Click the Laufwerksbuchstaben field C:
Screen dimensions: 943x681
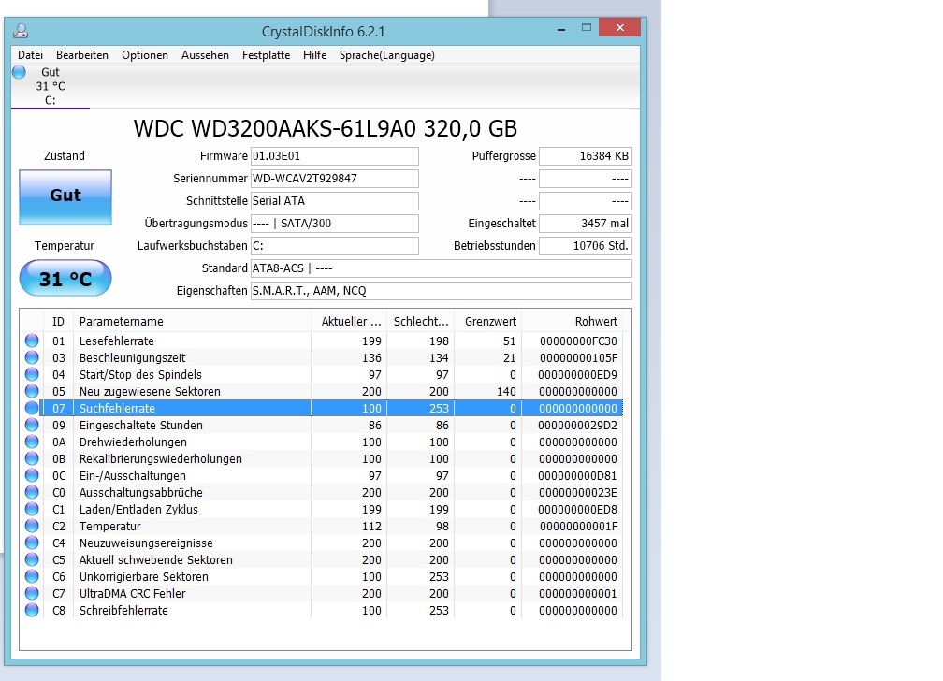334,245
